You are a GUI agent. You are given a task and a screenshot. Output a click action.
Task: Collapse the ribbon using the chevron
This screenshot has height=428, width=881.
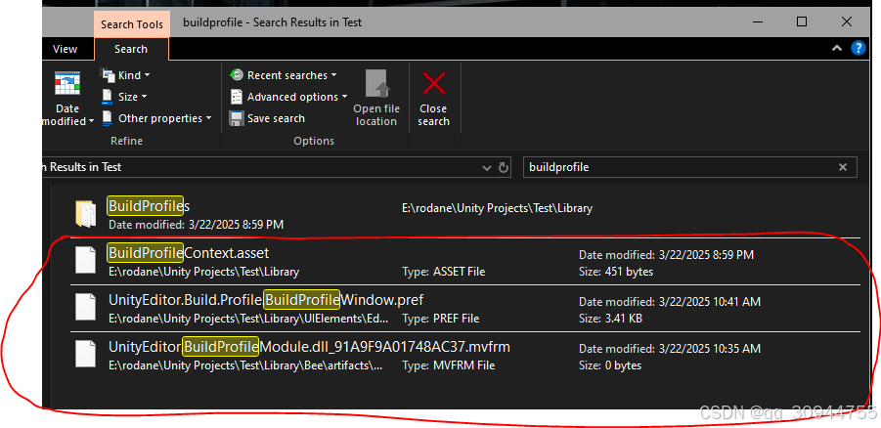pos(837,48)
